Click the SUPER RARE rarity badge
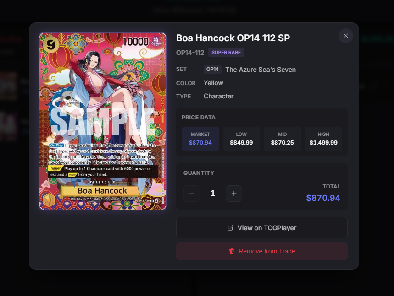Image resolution: width=394 pixels, height=296 pixels. 226,52
